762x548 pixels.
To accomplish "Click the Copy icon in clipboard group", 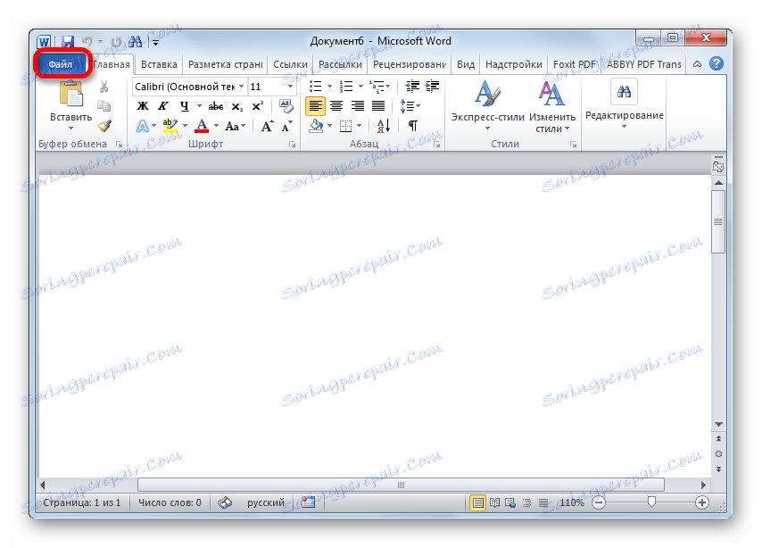I will click(x=104, y=105).
